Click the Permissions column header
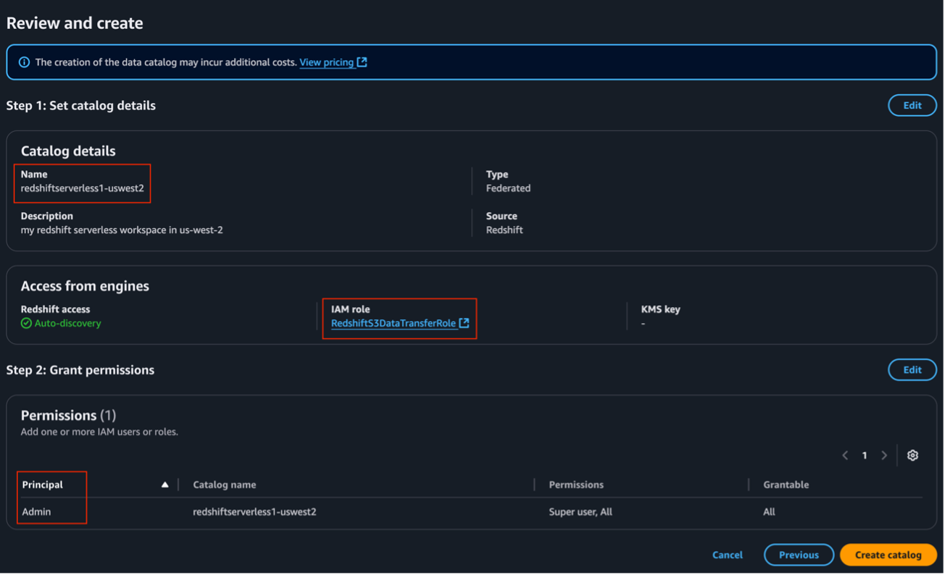Image resolution: width=945 pixels, height=575 pixels. coord(576,484)
